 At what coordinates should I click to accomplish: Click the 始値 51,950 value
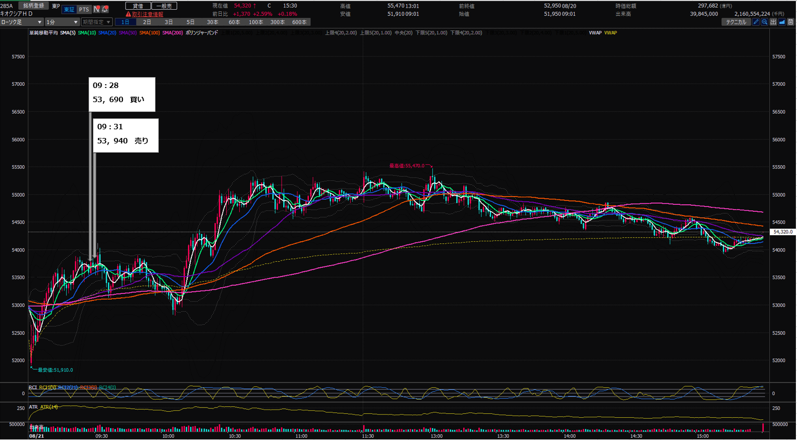point(553,14)
